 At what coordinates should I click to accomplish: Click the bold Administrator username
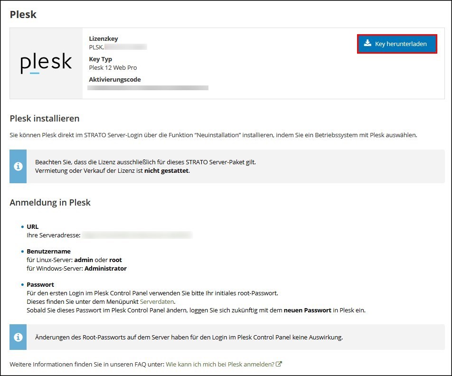click(105, 268)
